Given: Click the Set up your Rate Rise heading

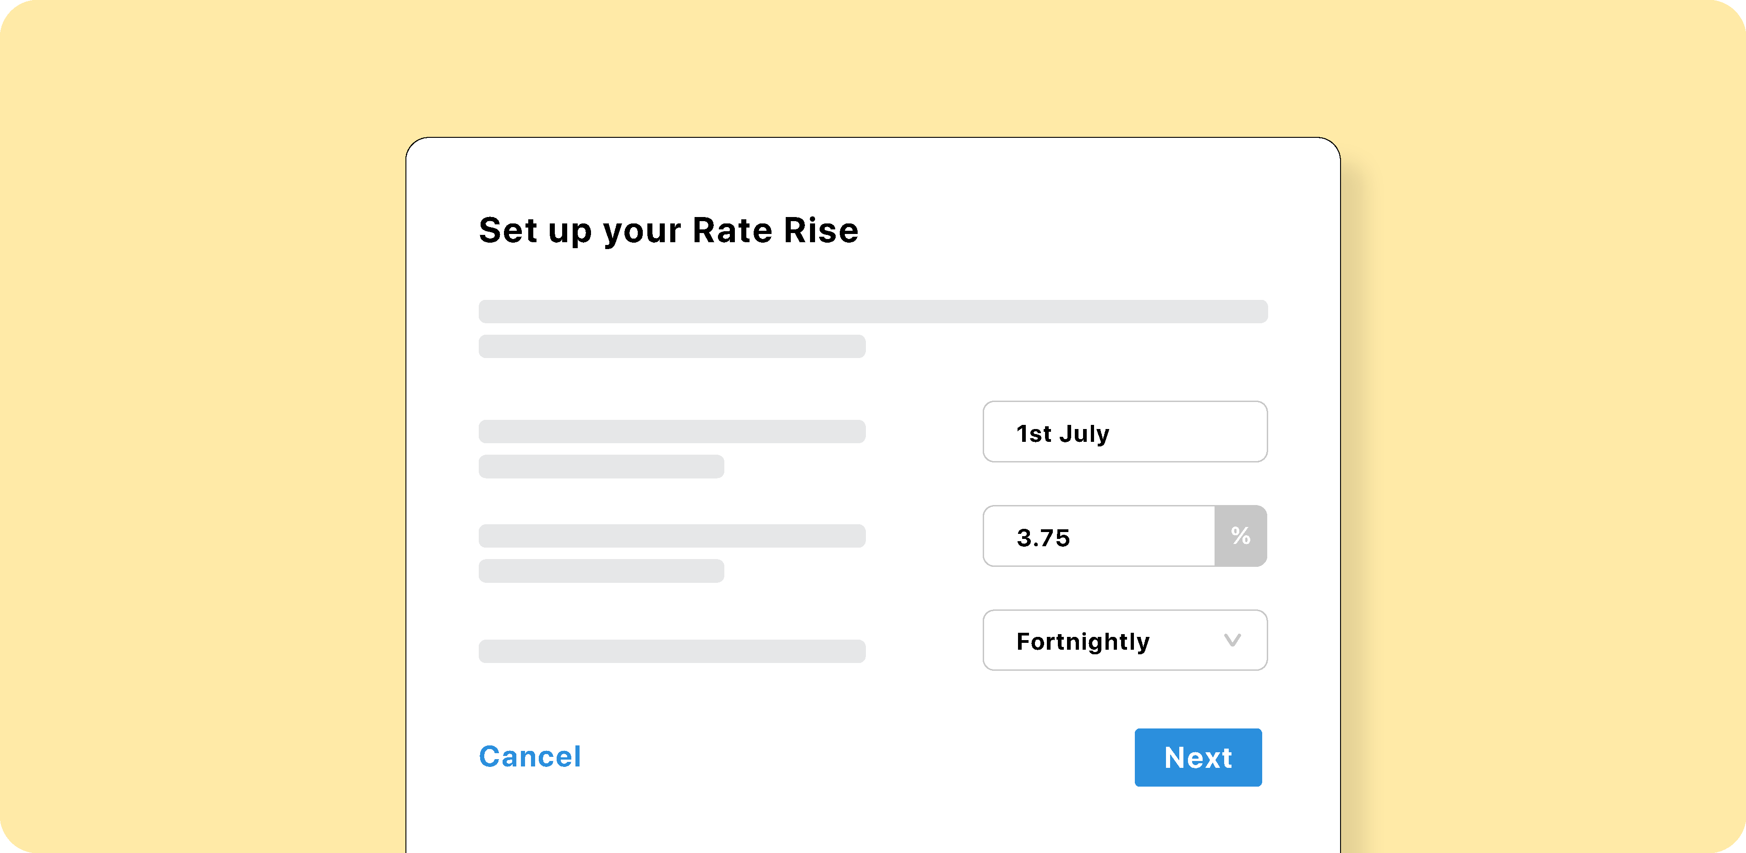Looking at the screenshot, I should pyautogui.click(x=669, y=230).
